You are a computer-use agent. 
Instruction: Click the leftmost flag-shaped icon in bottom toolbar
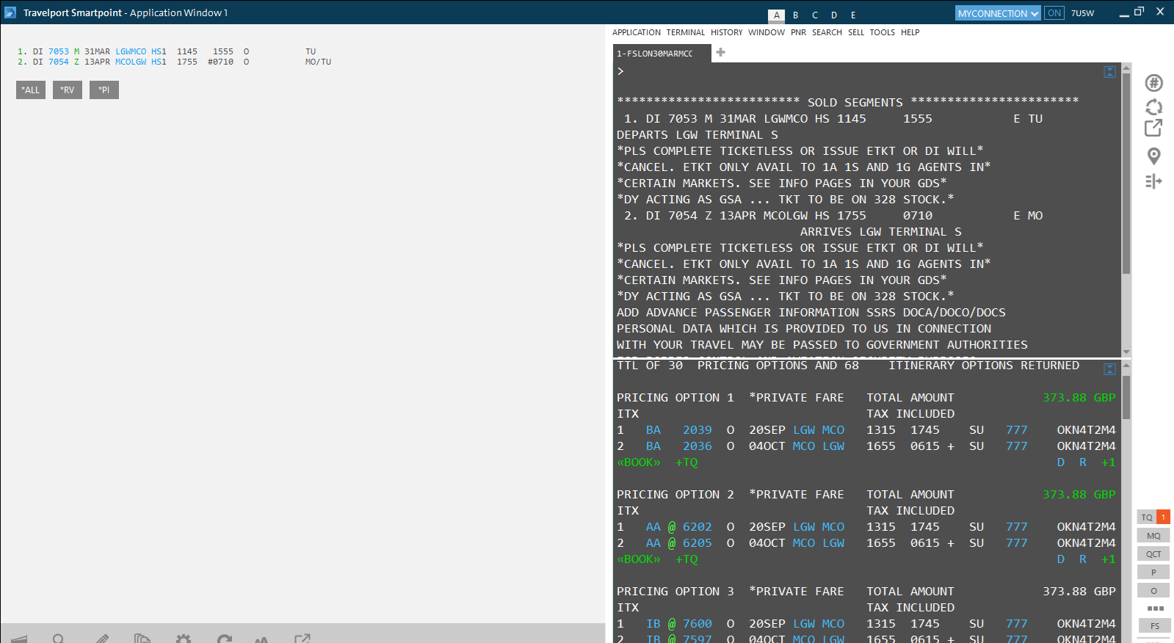(x=19, y=639)
